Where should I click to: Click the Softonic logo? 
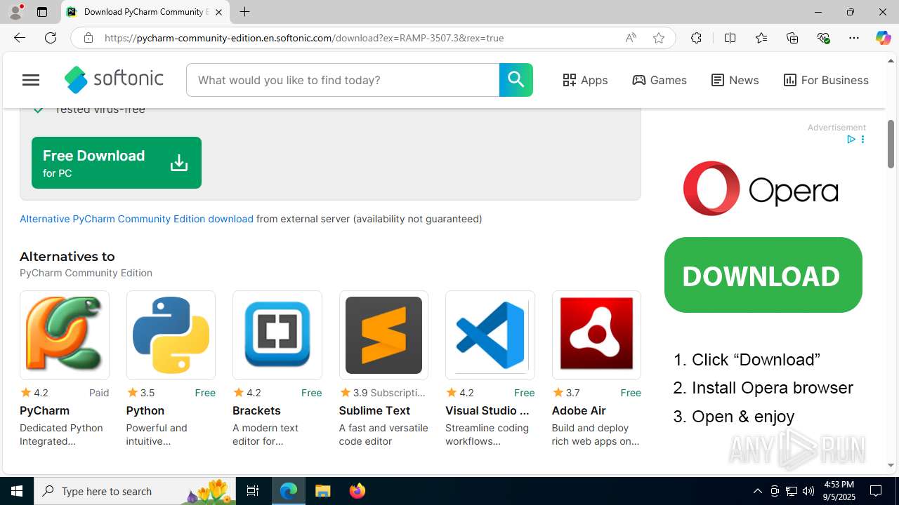coord(114,79)
